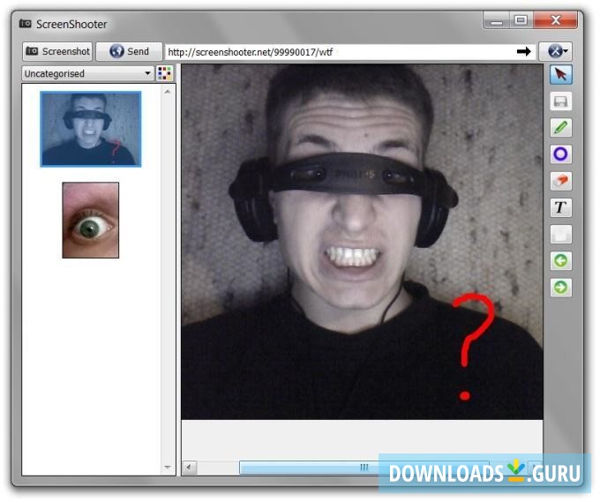Click the black go arrow beside URL
The width and height of the screenshot is (600, 502).
[x=526, y=52]
